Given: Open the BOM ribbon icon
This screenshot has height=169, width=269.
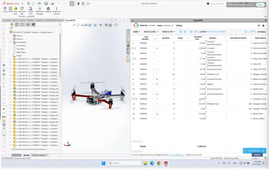Looking at the screenshot, I should tap(11, 10).
